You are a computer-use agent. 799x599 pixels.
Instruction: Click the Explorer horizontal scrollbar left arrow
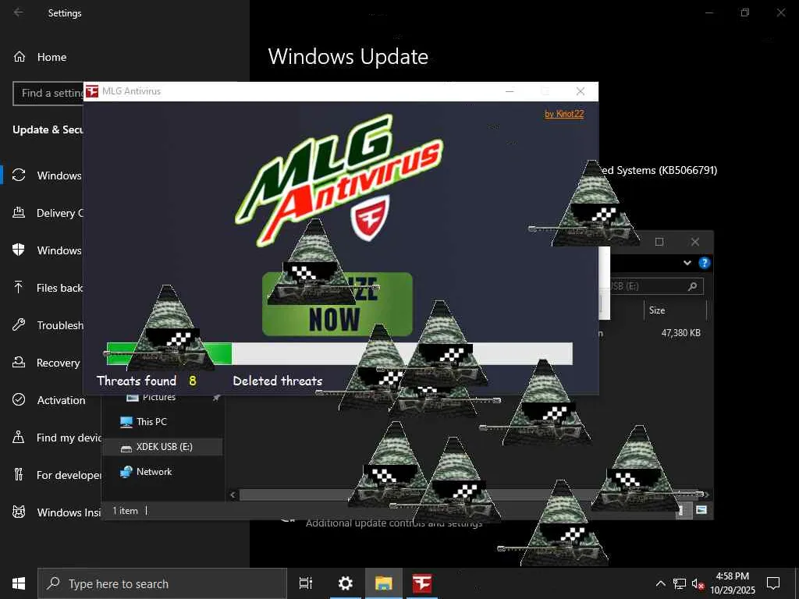tap(233, 494)
